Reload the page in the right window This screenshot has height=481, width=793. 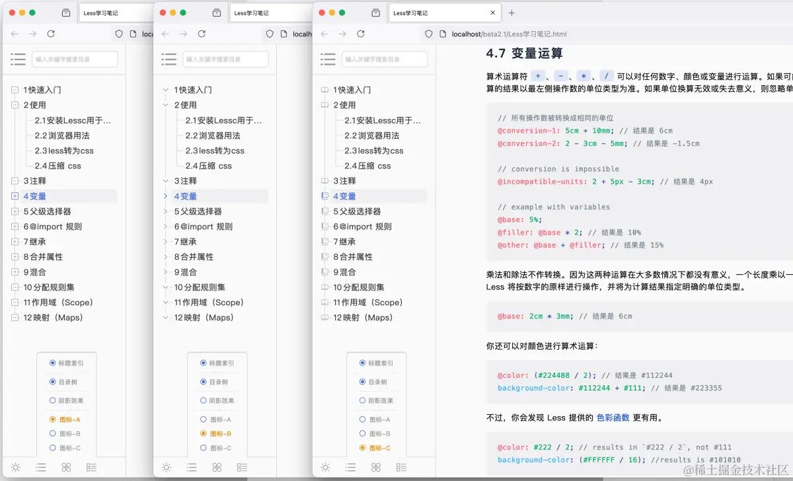click(361, 34)
